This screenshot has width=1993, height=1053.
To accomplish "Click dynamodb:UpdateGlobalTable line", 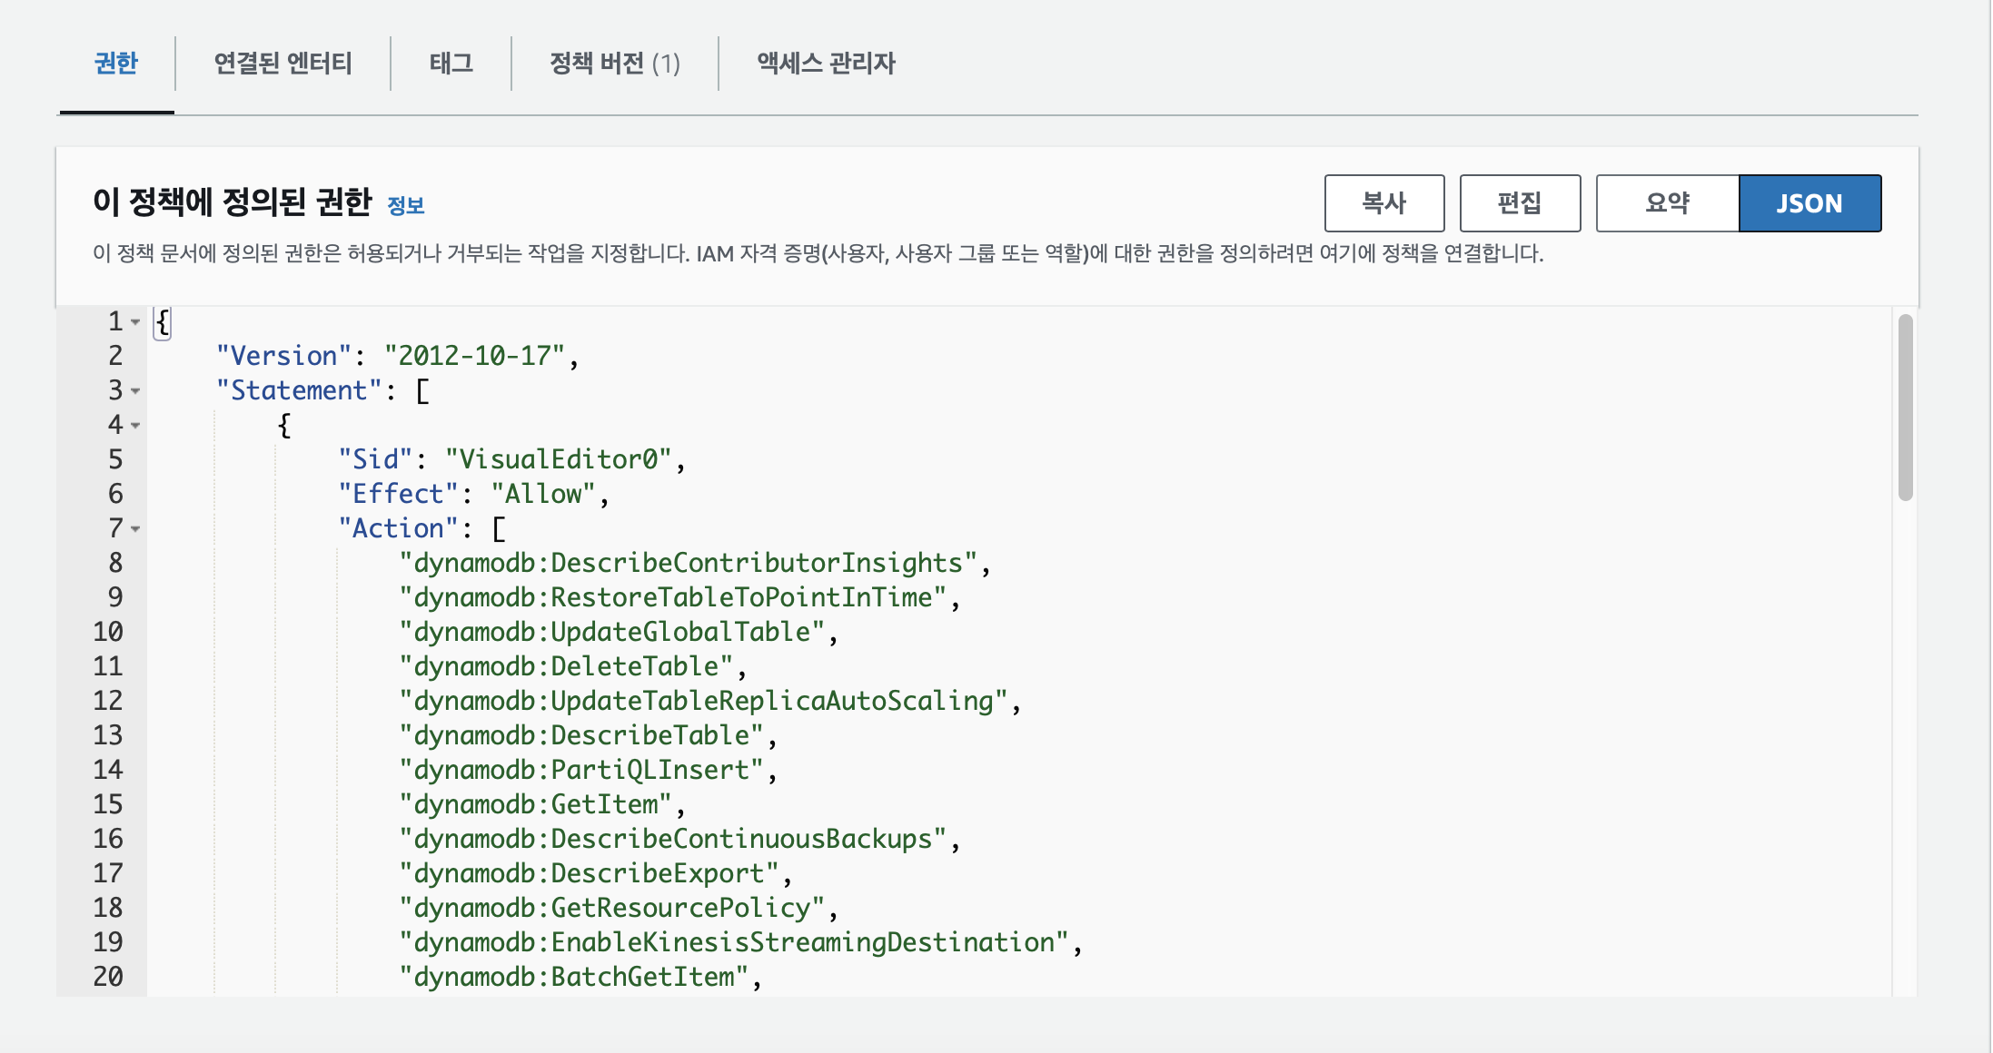I will pos(618,632).
